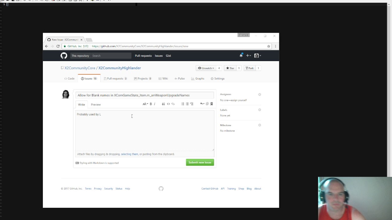The width and height of the screenshot is (392, 220).
Task: Submit the new issue
Action: click(200, 163)
